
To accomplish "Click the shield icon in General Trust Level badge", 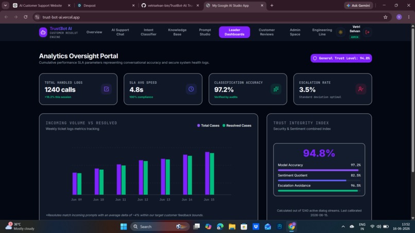I will [315, 58].
